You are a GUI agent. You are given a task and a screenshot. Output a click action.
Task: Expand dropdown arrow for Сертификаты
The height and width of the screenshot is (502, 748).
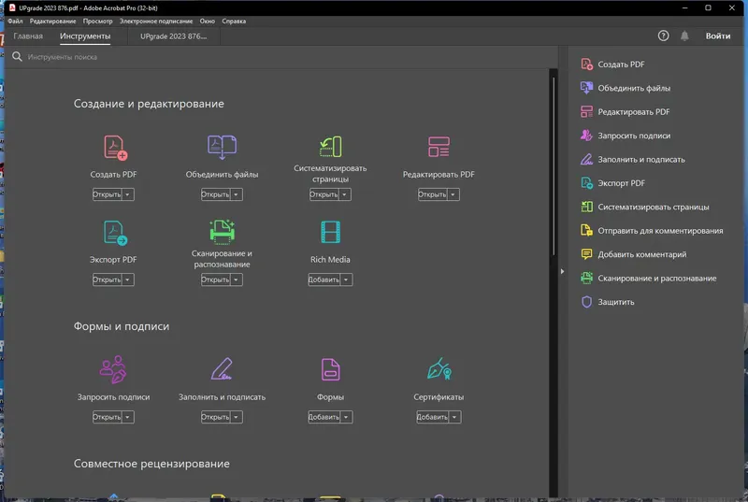[454, 417]
